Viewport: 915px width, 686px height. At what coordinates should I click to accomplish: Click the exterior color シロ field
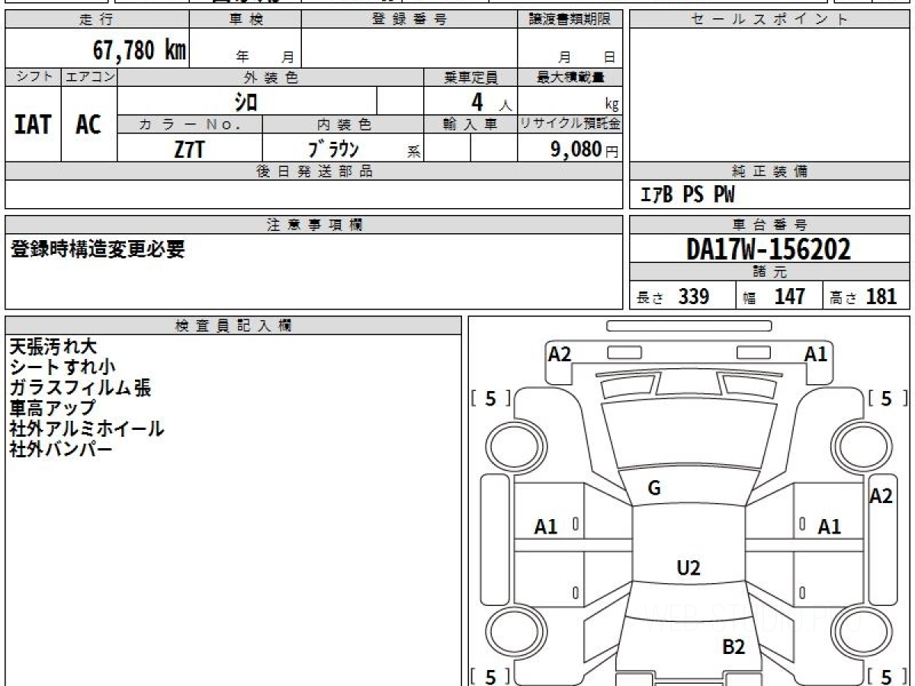coord(246,102)
